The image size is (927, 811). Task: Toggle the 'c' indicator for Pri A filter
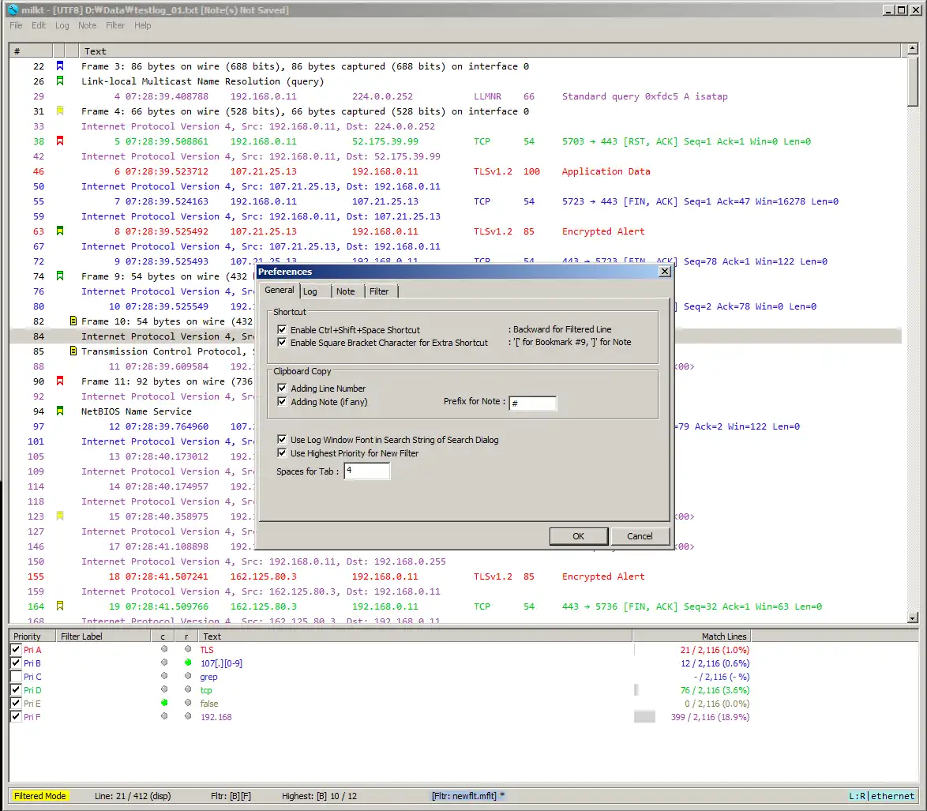tap(164, 649)
